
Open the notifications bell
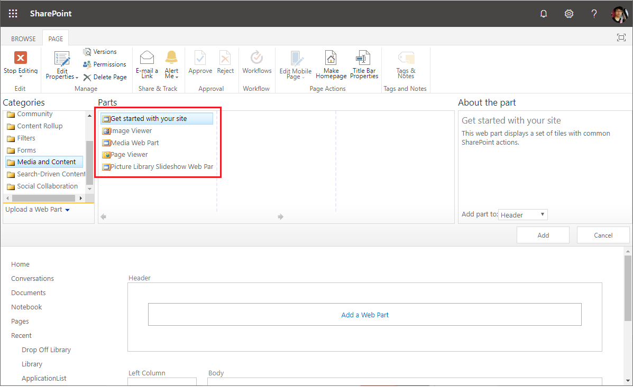pos(544,14)
